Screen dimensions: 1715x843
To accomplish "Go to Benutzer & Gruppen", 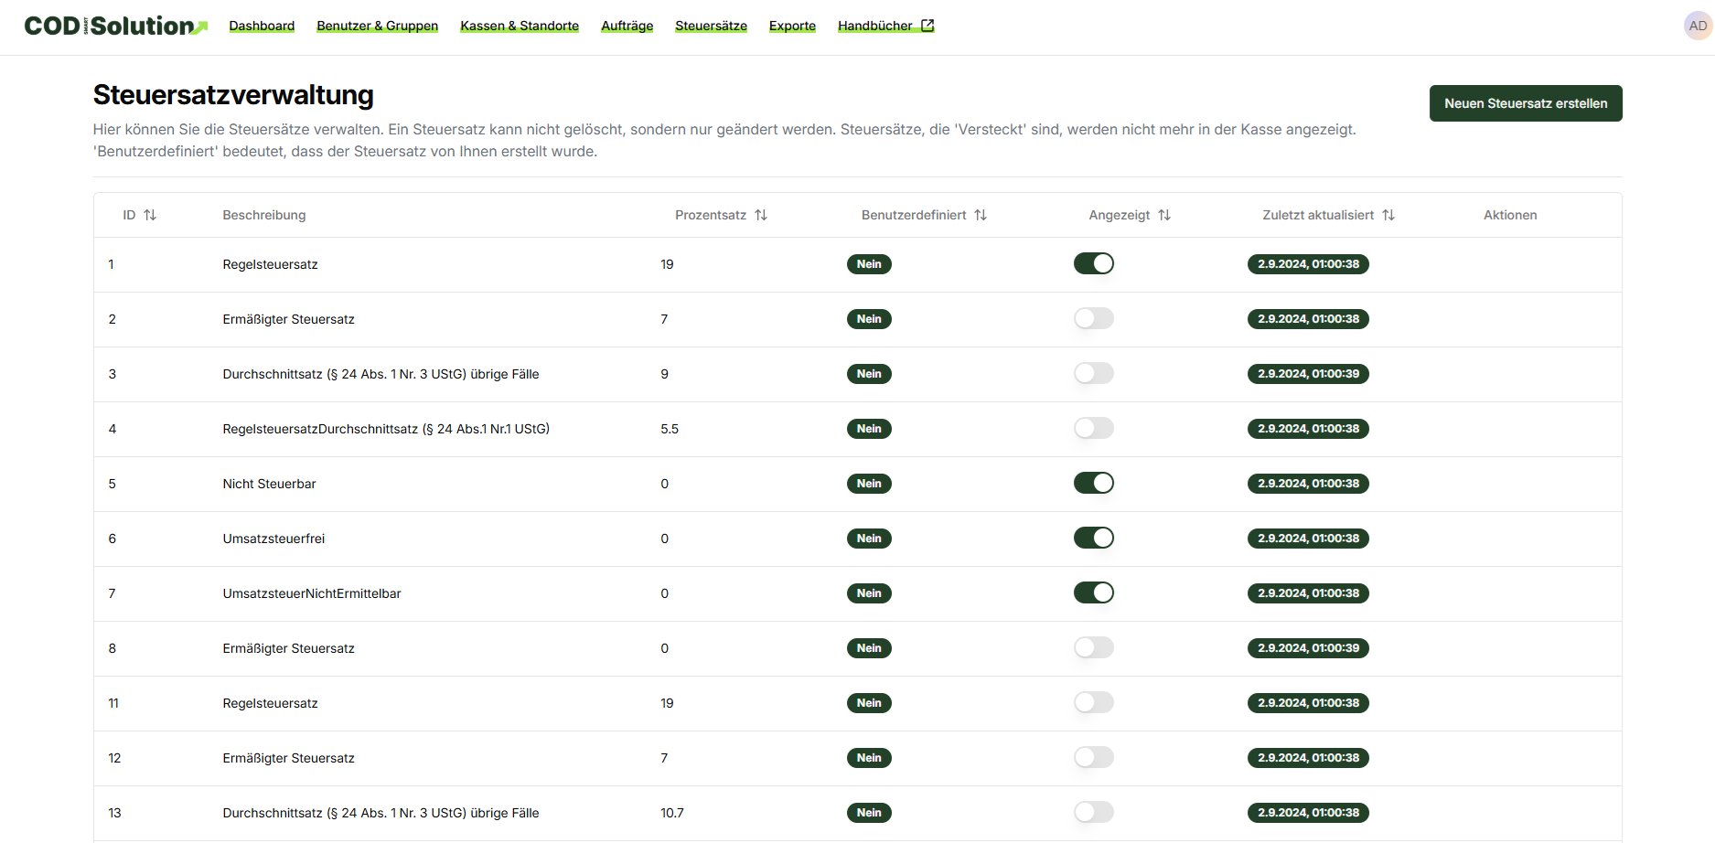I will (x=377, y=26).
